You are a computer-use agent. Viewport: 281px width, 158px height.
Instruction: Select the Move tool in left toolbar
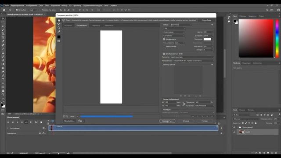pyautogui.click(x=3, y=18)
